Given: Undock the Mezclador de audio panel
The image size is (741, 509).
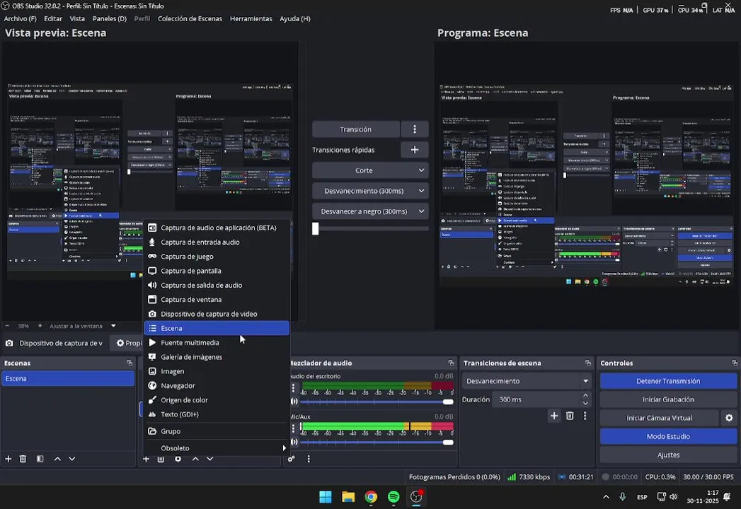Looking at the screenshot, I should 451,363.
